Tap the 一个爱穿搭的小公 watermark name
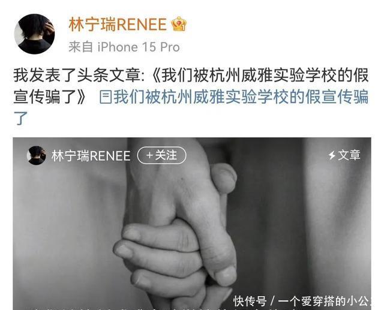384x310 pixels. [325, 301]
